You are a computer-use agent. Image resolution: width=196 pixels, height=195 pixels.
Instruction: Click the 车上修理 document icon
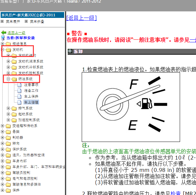point(20,102)
